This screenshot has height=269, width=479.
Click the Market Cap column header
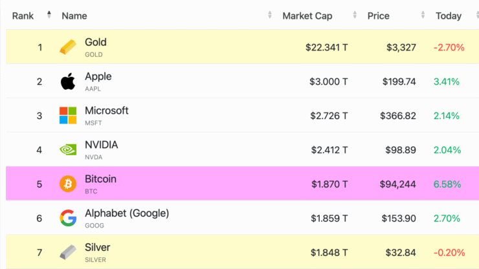point(307,16)
